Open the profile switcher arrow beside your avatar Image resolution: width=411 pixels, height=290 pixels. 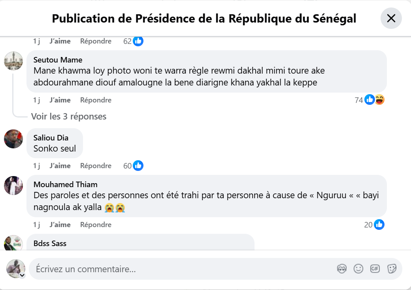[x=22, y=275]
